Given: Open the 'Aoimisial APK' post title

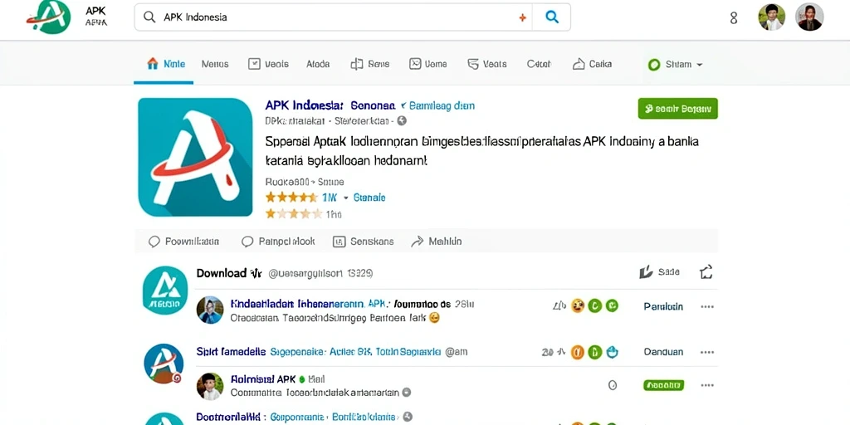Looking at the screenshot, I should click(x=263, y=379).
